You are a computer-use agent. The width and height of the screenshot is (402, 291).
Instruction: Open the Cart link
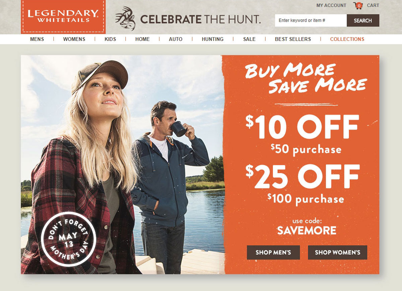tap(373, 5)
